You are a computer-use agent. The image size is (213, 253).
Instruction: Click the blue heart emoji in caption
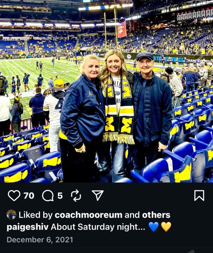[x=154, y=227]
